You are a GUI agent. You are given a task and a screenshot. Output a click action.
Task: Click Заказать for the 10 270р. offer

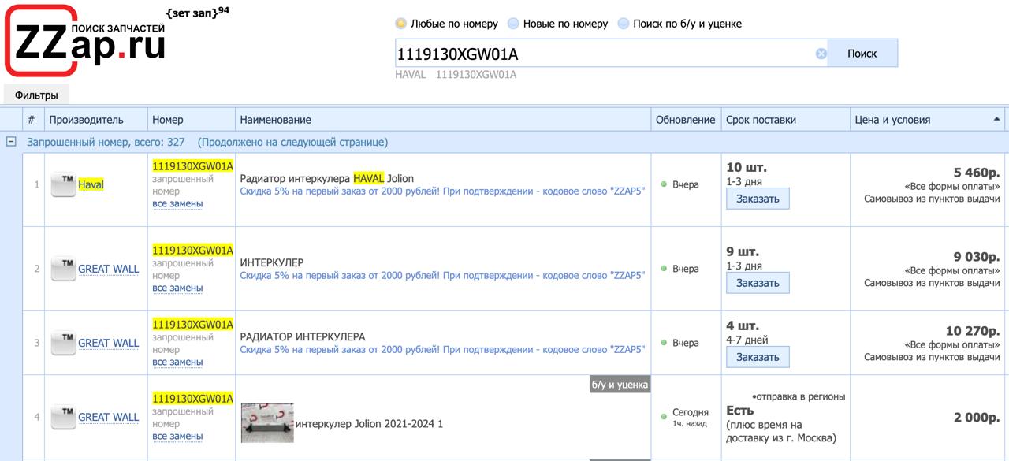758,357
